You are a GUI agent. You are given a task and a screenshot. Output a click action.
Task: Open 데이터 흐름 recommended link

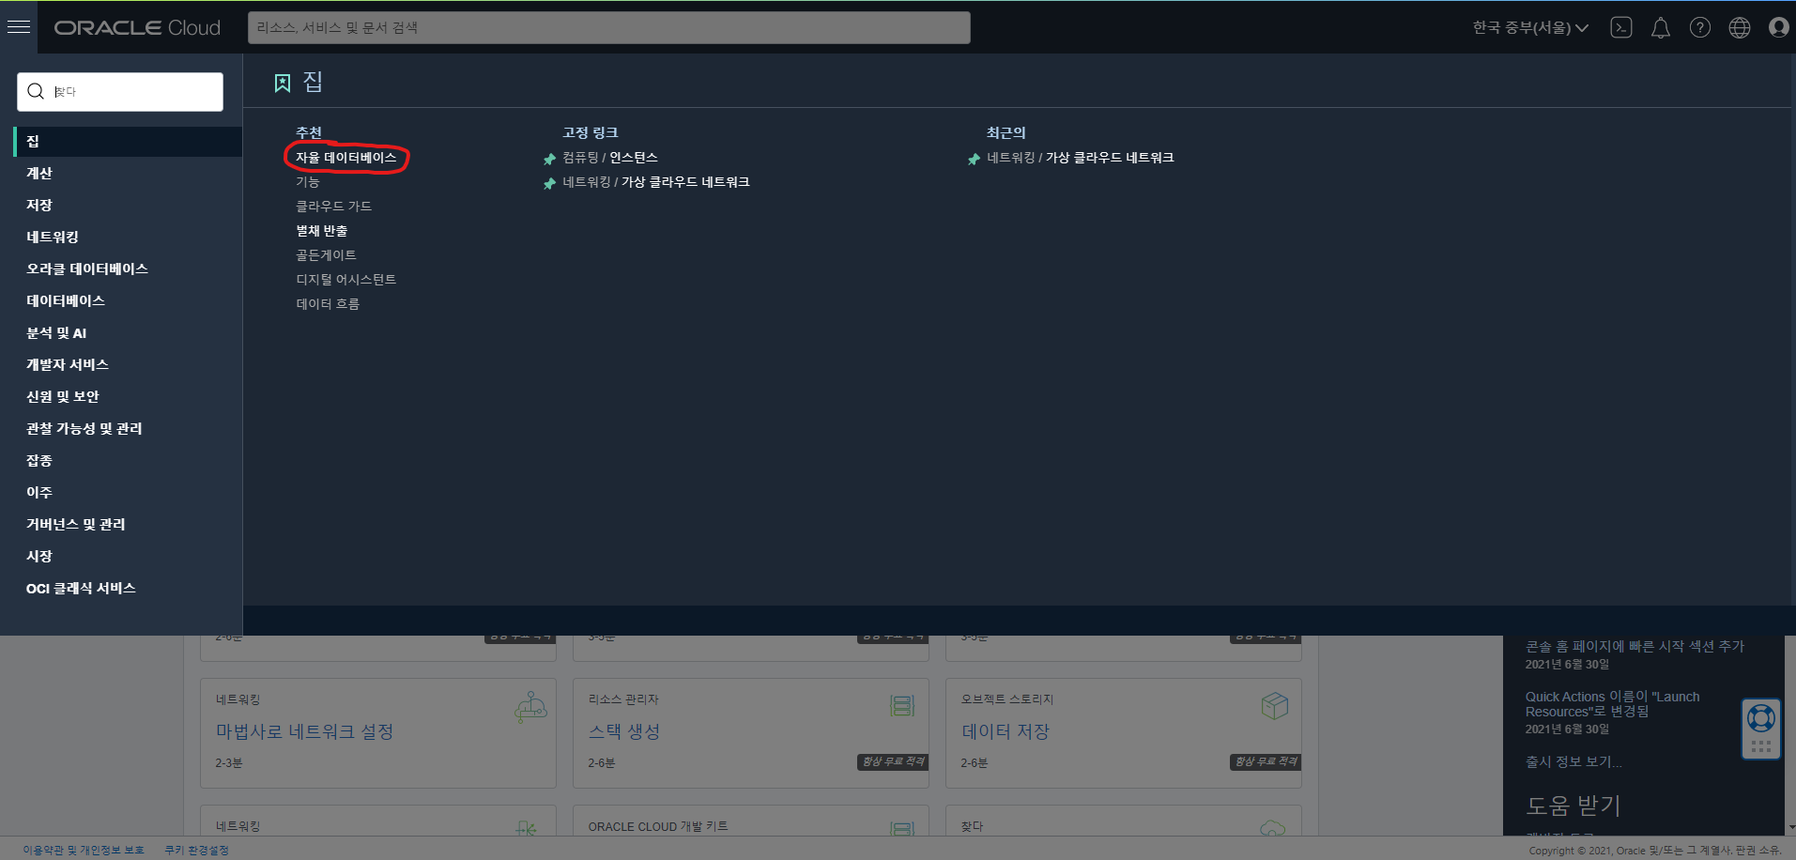tap(328, 304)
